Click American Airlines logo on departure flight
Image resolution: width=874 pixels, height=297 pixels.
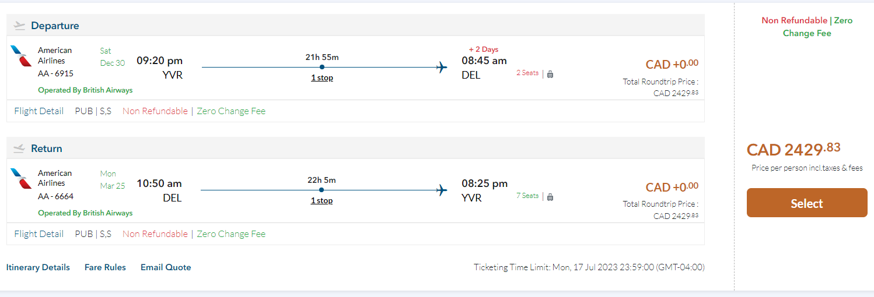21,56
